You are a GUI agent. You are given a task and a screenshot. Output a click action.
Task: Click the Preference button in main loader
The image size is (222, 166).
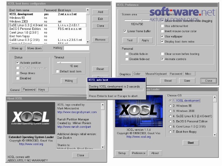[x=138, y=153]
